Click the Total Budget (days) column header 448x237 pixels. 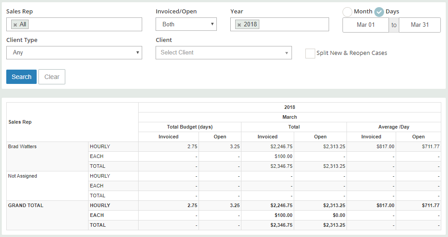[x=190, y=127]
